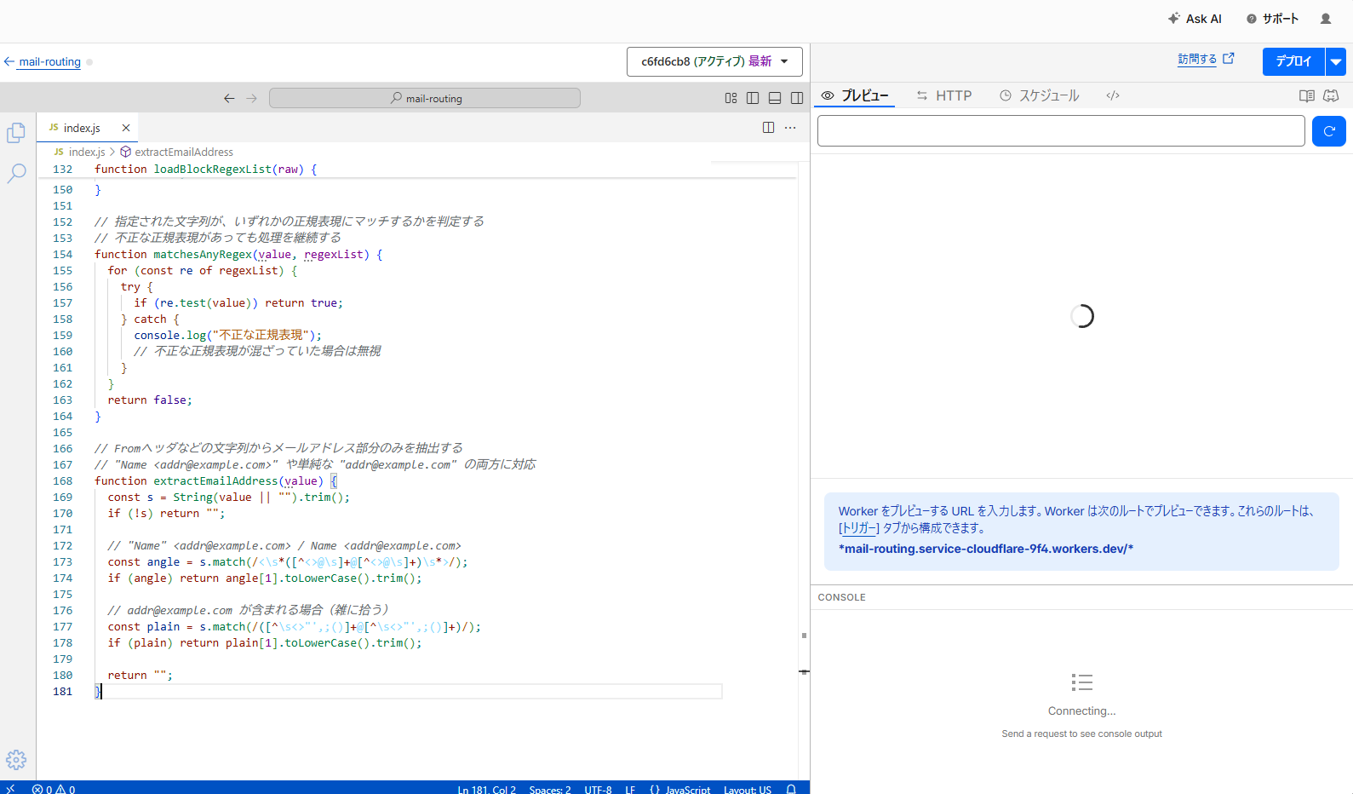Click line number 168
Viewport: 1353px width, 794px height.
63,480
